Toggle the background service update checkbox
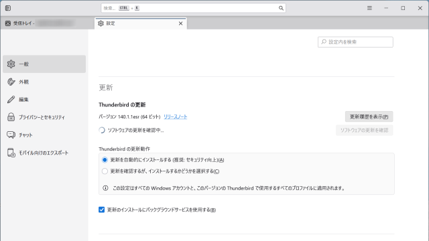This screenshot has height=241, width=429. click(101, 210)
